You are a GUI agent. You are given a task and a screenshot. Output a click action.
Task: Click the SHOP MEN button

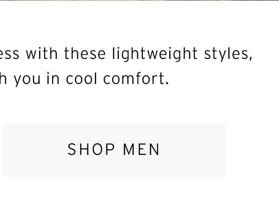(x=114, y=150)
